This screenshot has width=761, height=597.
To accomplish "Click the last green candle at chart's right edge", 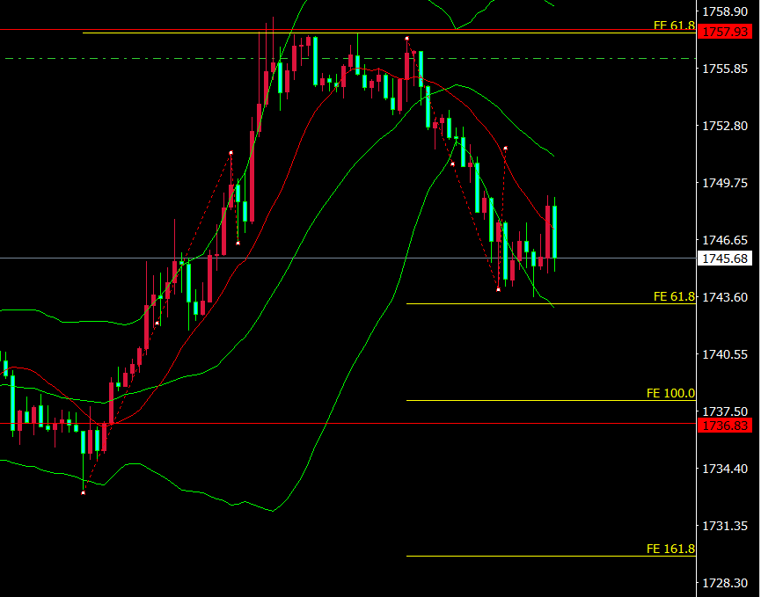I will pyautogui.click(x=554, y=232).
